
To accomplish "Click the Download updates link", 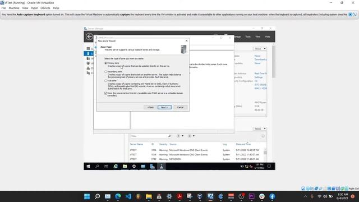I will (260, 59).
